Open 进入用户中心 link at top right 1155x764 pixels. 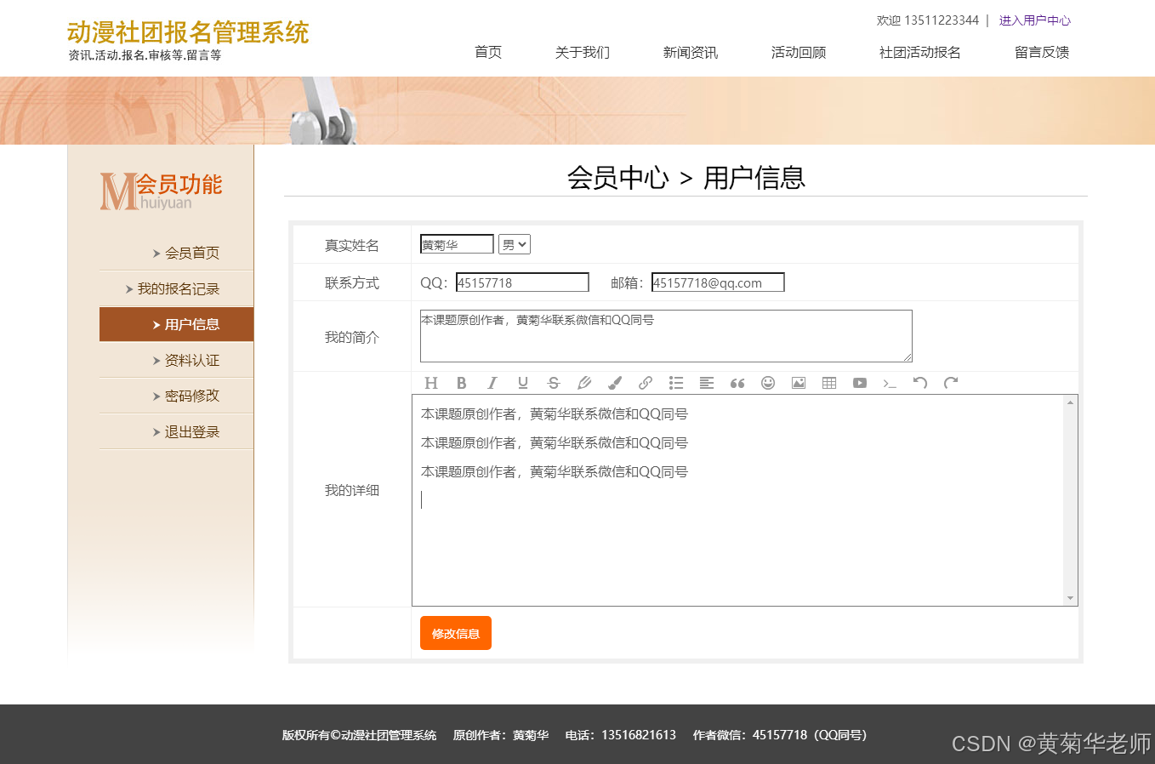(1035, 20)
